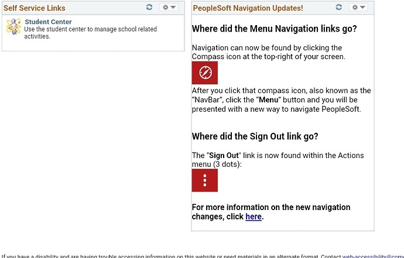The height and width of the screenshot is (258, 404).
Task: Click the PeopleSoft Navigation Updates! header title
Action: click(x=248, y=8)
